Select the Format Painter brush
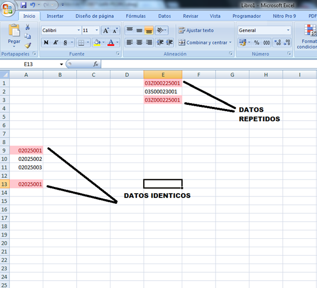 pyautogui.click(x=27, y=46)
